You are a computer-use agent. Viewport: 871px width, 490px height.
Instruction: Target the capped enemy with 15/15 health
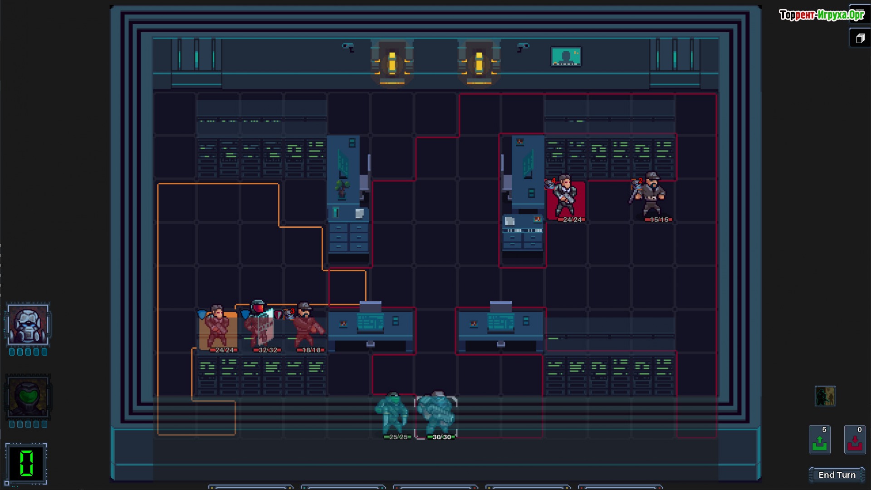(651, 196)
